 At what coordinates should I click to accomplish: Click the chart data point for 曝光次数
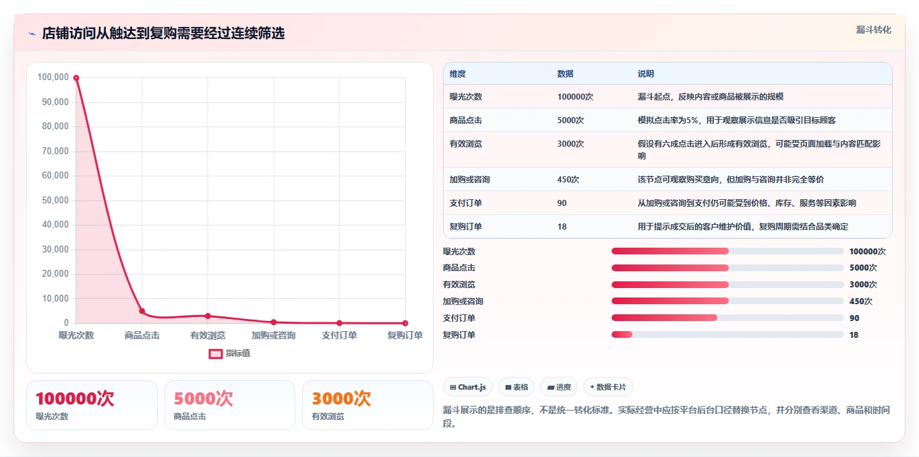point(76,78)
